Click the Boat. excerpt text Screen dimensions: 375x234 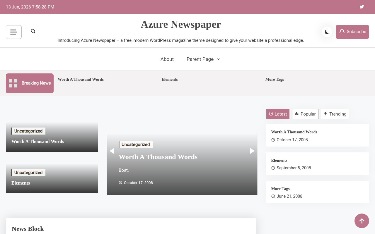(x=124, y=170)
